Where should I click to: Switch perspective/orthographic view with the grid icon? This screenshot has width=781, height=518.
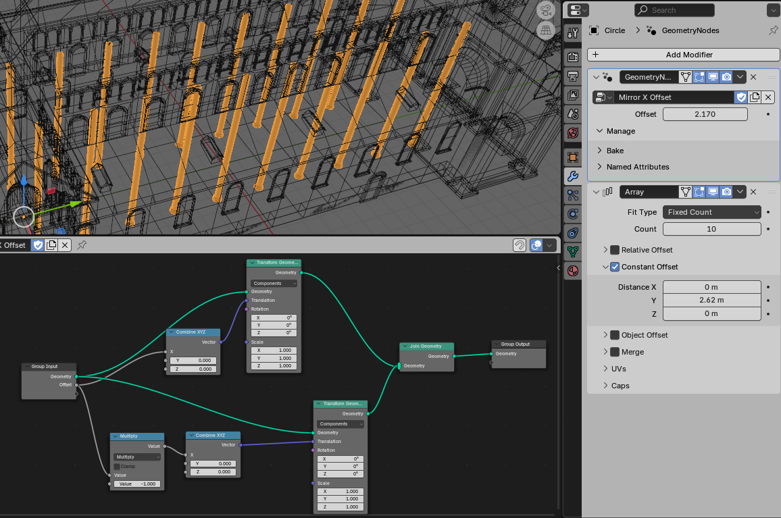(546, 30)
